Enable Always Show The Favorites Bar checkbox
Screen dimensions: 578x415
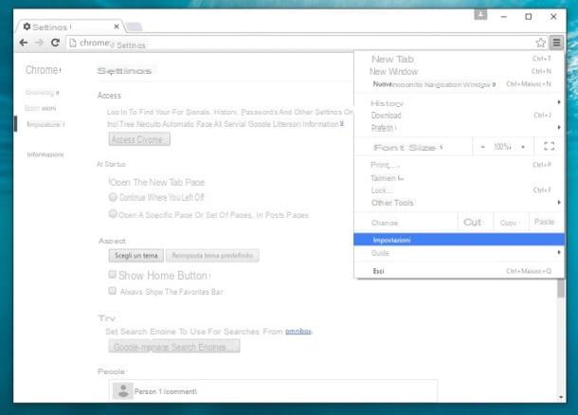(113, 291)
